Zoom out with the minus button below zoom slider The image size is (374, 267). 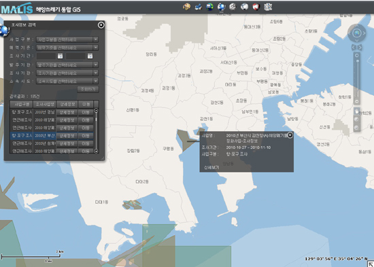click(357, 101)
